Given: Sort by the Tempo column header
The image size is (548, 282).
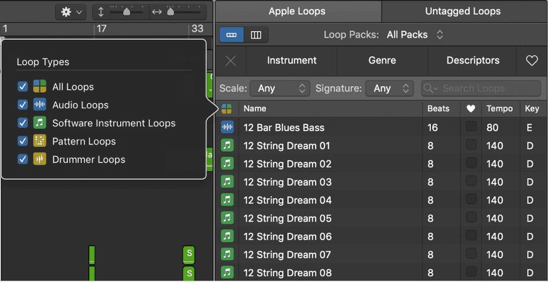Looking at the screenshot, I should coord(500,109).
